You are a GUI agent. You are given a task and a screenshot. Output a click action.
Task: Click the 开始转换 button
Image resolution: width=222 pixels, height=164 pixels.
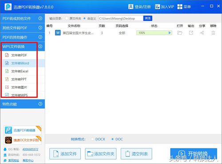194,154
